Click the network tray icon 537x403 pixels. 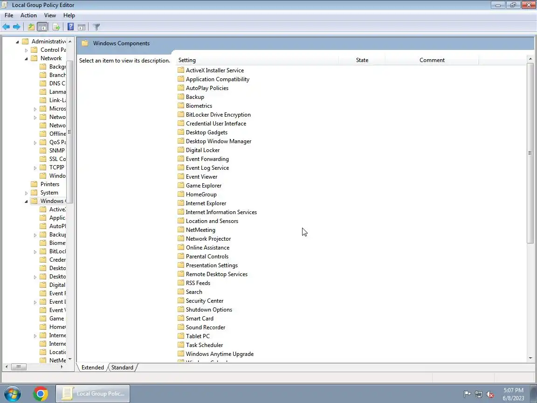point(479,395)
